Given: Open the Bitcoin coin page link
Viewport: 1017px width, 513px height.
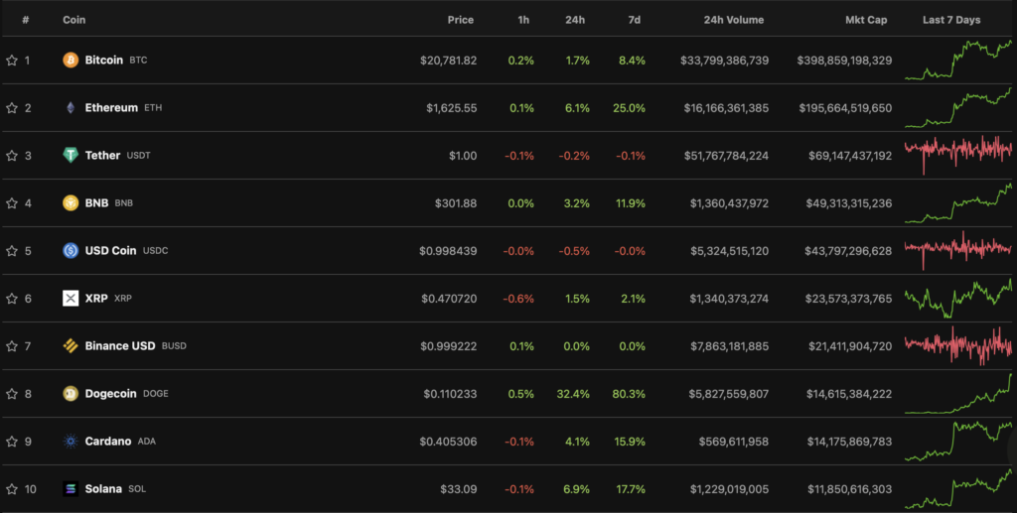Looking at the screenshot, I should coord(103,60).
